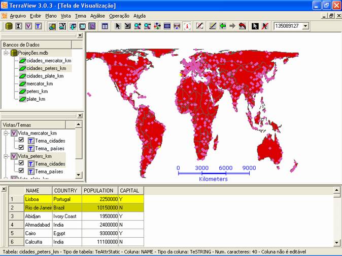342x256 pixels.
Task: Click the import data toolbar icon with green arrow
Action: (x=52, y=26)
